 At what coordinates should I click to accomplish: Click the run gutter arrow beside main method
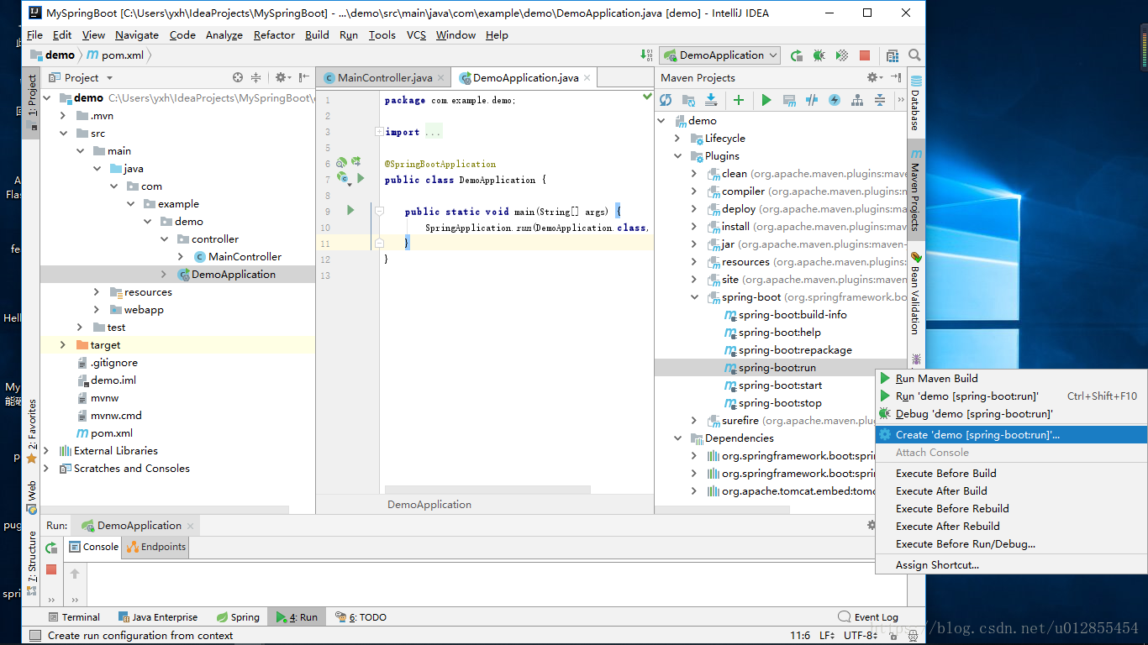coord(350,211)
